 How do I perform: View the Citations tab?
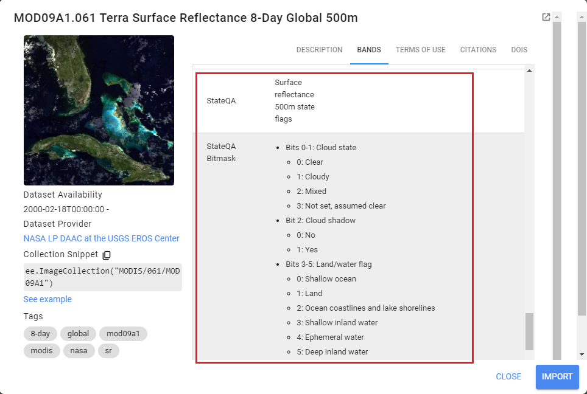[478, 50]
